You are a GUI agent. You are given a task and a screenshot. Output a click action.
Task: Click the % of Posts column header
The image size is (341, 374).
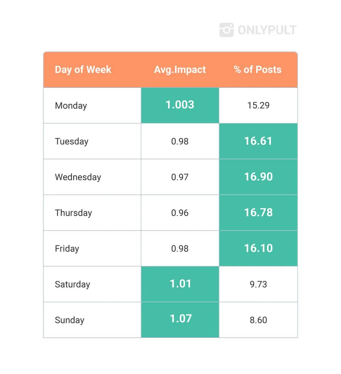coord(258,70)
